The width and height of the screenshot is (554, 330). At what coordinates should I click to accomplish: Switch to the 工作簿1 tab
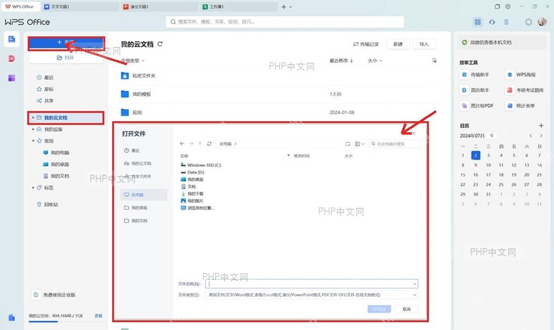coord(239,7)
